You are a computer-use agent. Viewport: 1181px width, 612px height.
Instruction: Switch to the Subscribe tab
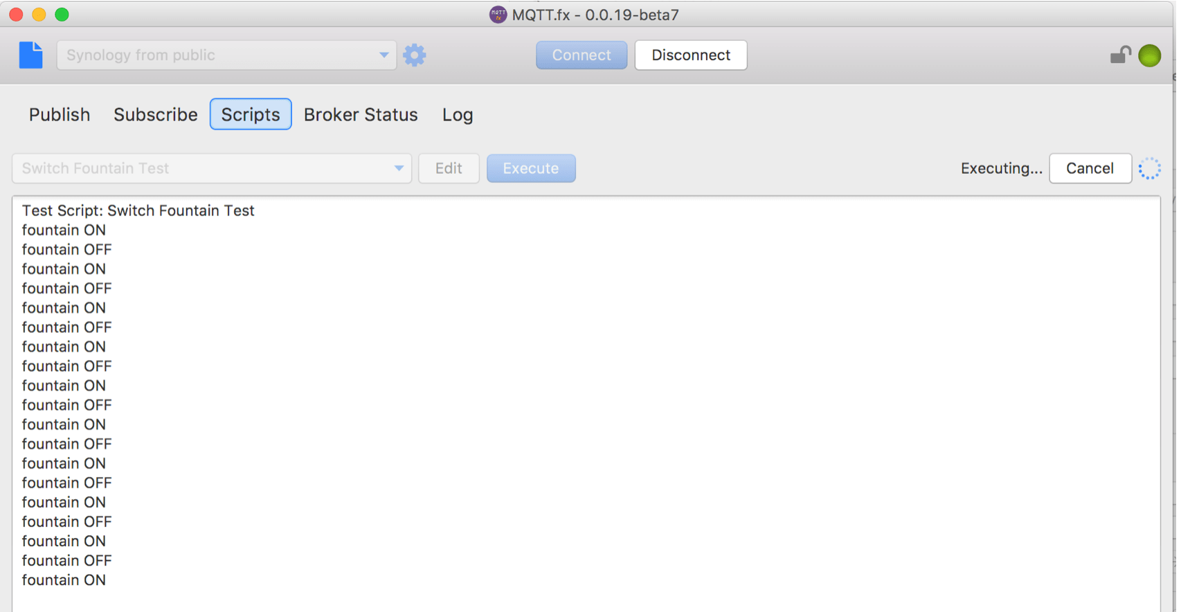(x=155, y=114)
